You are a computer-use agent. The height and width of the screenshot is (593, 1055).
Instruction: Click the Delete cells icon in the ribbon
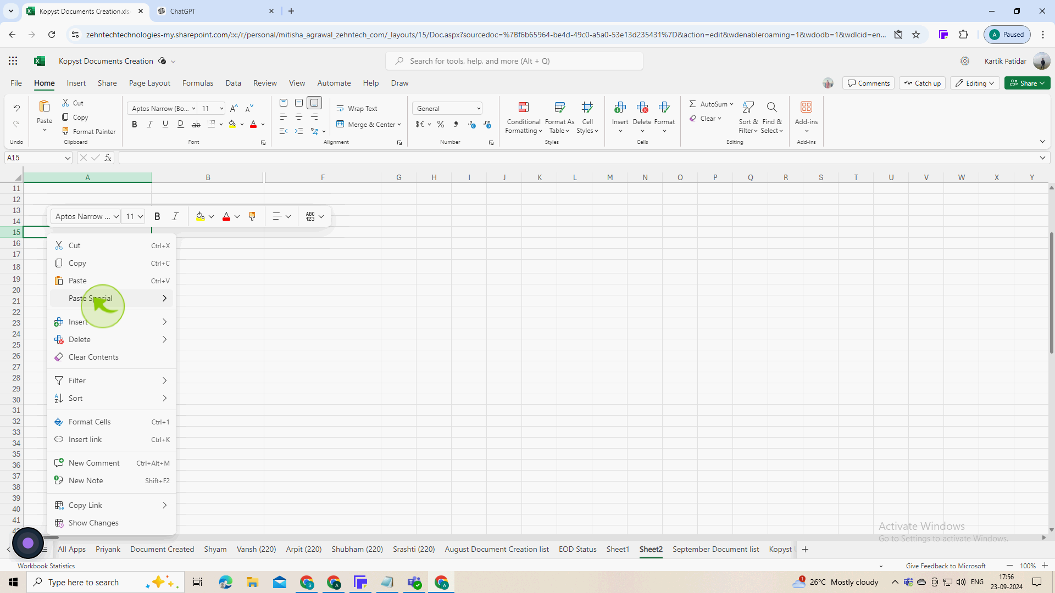(x=642, y=107)
